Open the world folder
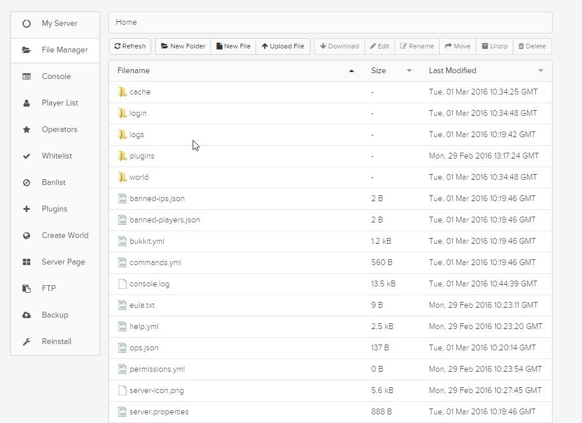 click(138, 177)
